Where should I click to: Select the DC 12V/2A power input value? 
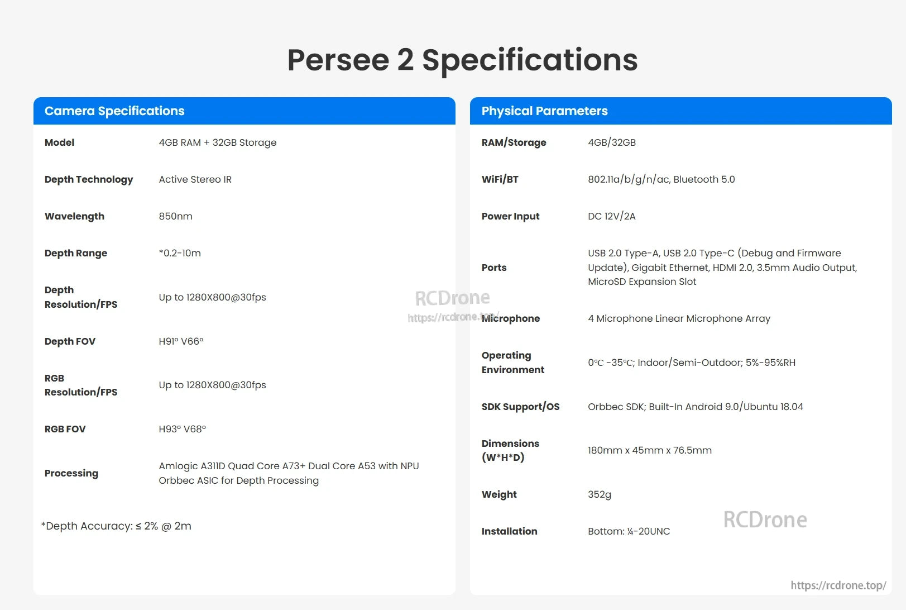click(x=611, y=216)
